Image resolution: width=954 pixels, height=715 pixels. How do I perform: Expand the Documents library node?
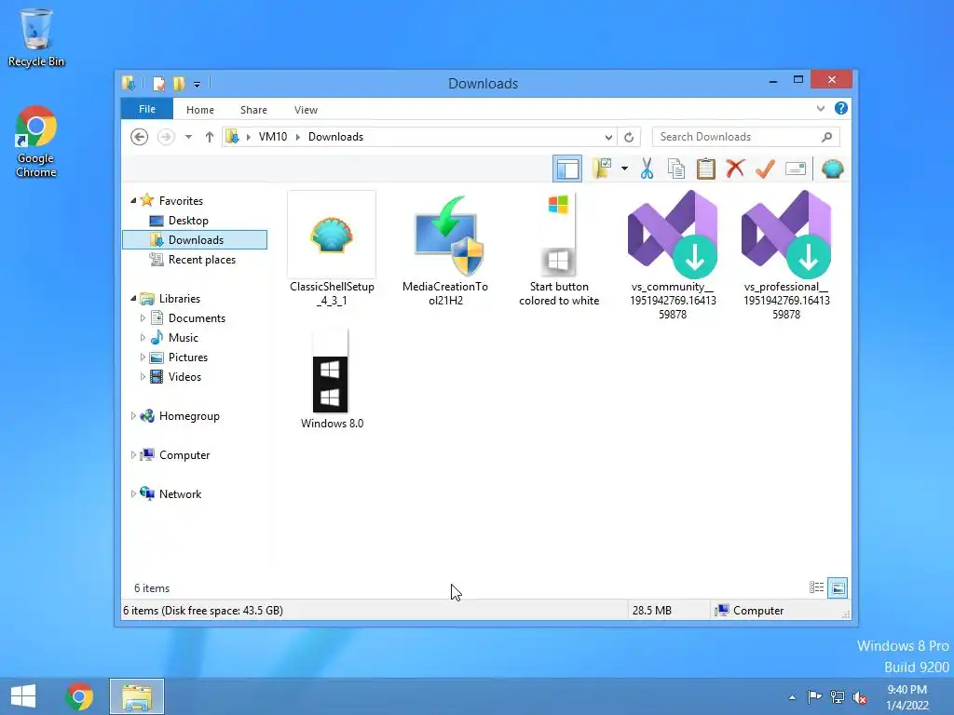coord(143,318)
